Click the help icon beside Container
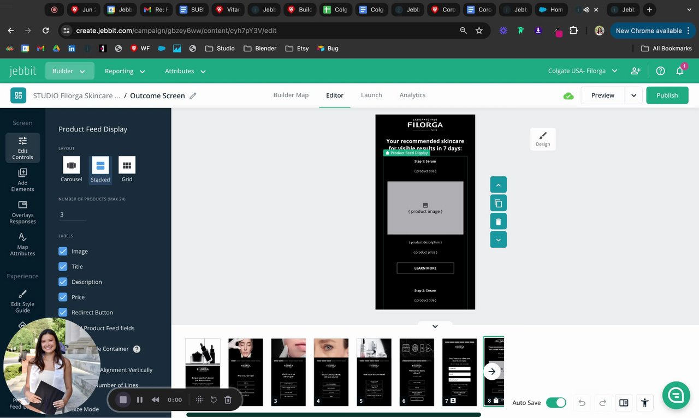The height and width of the screenshot is (418, 699). click(x=137, y=349)
